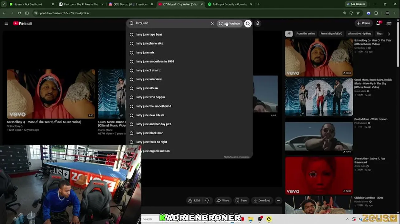
Task: Switch to the Punt.com browser tab
Action: click(81, 4)
